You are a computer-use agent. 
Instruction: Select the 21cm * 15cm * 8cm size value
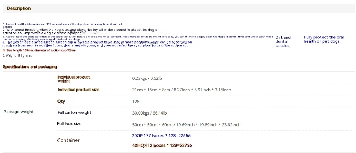point(181,90)
